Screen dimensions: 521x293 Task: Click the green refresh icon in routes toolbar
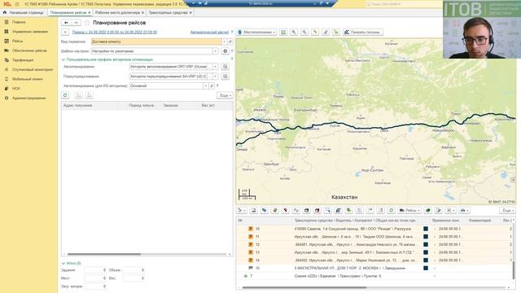pos(391,210)
